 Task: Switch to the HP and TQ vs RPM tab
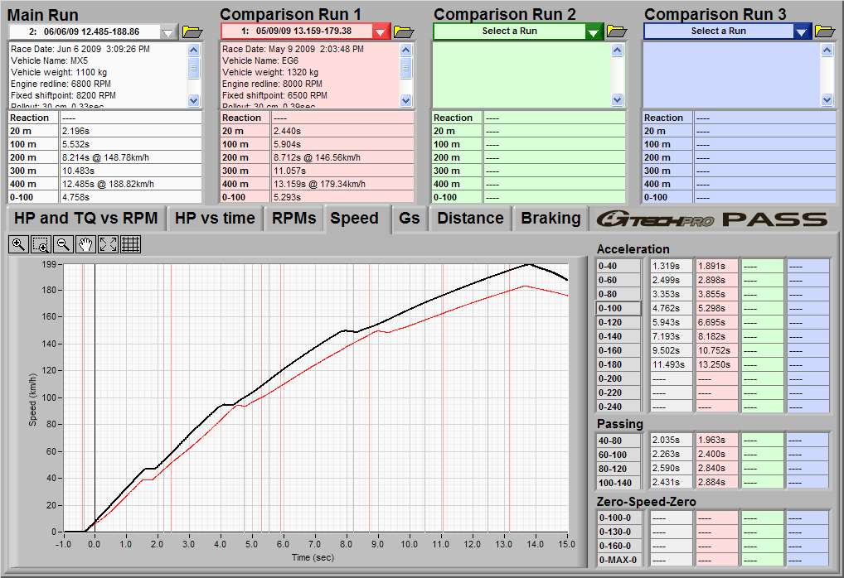[x=87, y=219]
